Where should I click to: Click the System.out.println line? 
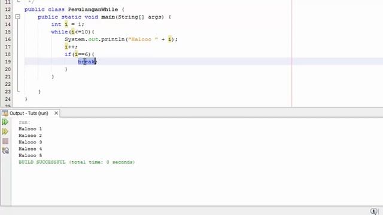point(121,39)
